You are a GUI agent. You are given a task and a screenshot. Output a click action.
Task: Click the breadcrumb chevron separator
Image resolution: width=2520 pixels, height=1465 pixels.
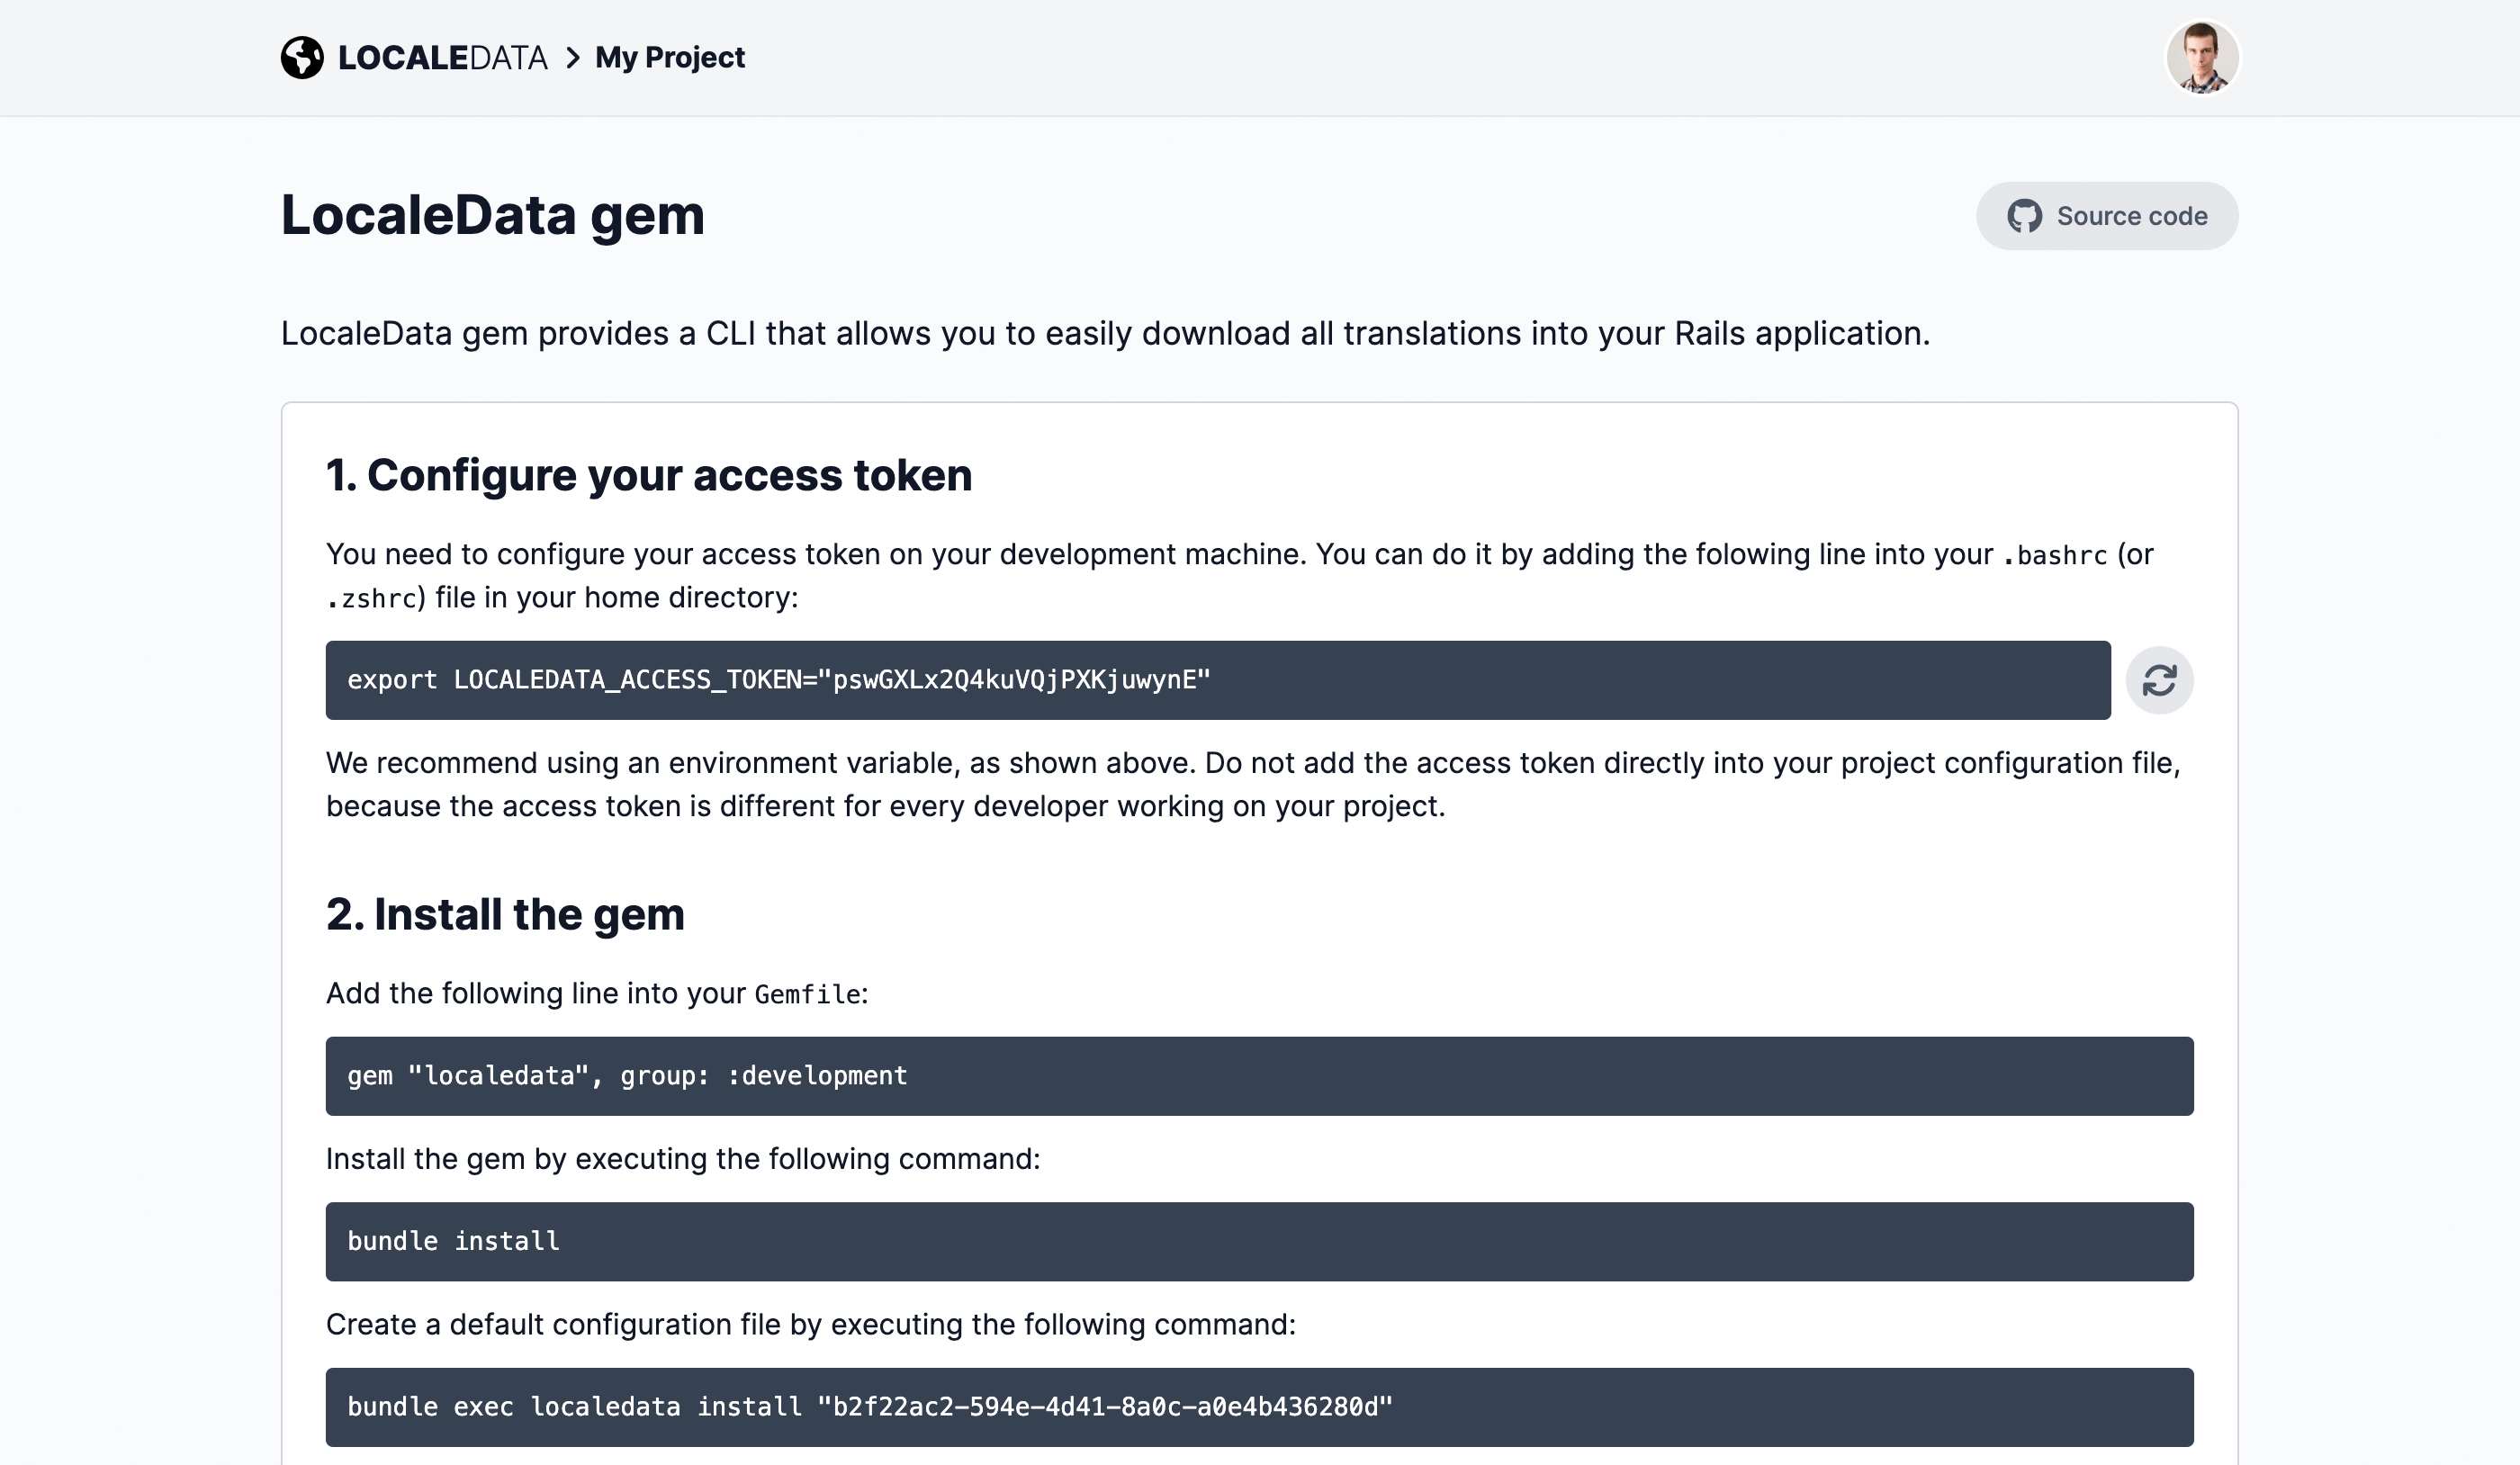click(572, 58)
